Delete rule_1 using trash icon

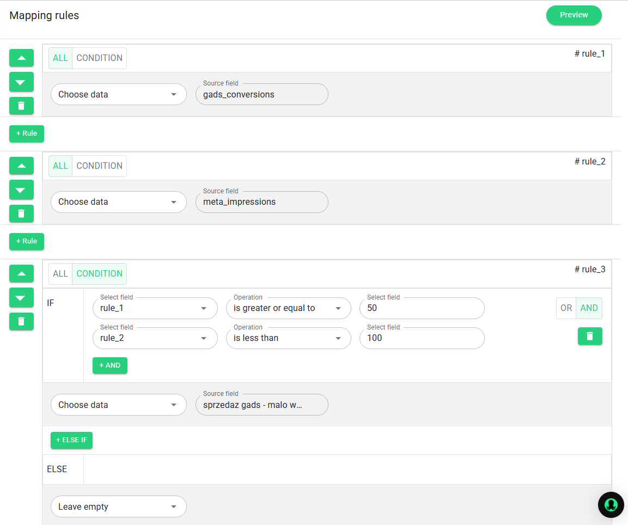21,106
